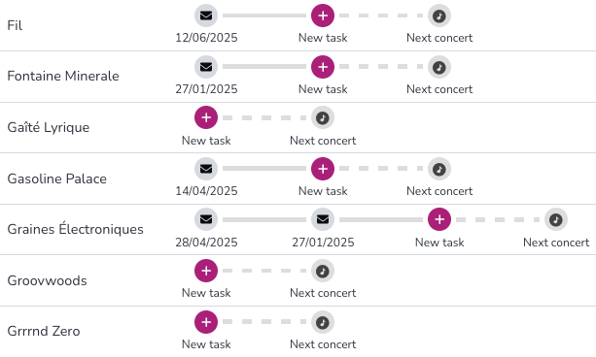Viewport: 596px width, 357px height.
Task: Add new task for Graines Électroniques
Action: [439, 219]
